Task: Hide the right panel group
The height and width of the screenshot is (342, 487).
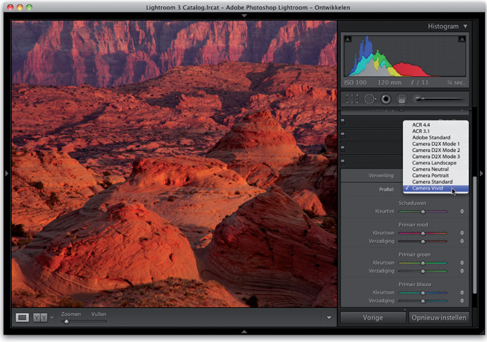Action: point(482,173)
